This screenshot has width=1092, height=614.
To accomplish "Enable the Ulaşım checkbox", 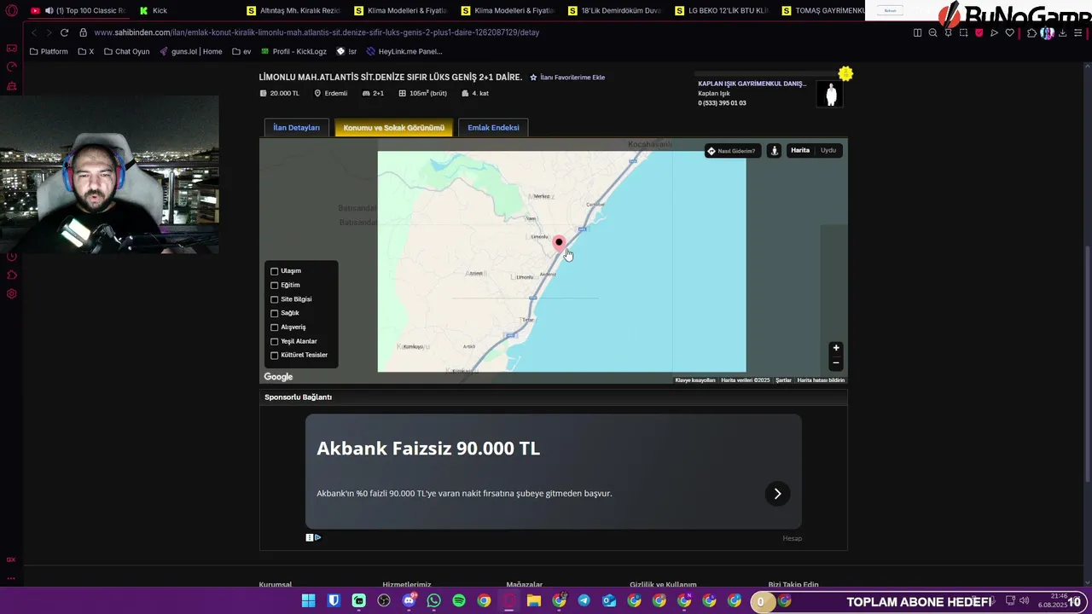I will pyautogui.click(x=274, y=271).
